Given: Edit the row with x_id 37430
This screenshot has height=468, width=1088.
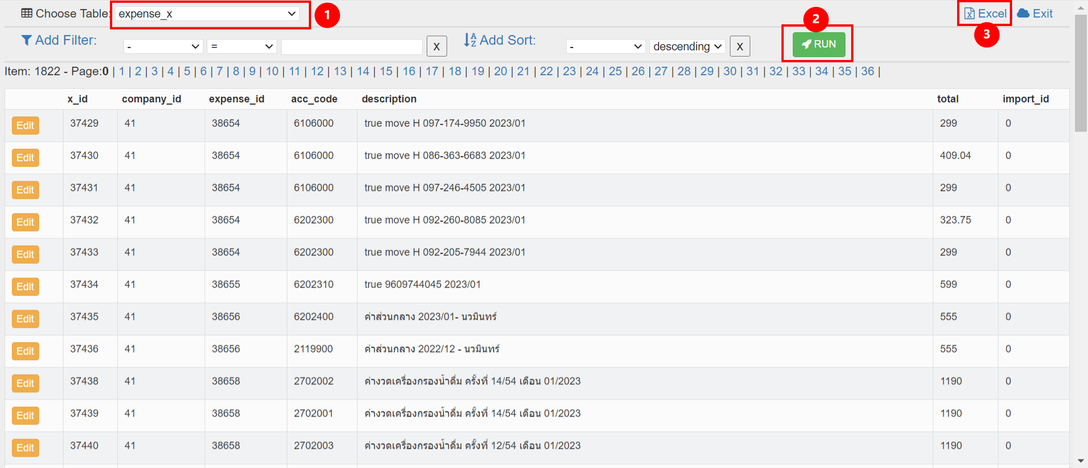Looking at the screenshot, I should point(25,158).
